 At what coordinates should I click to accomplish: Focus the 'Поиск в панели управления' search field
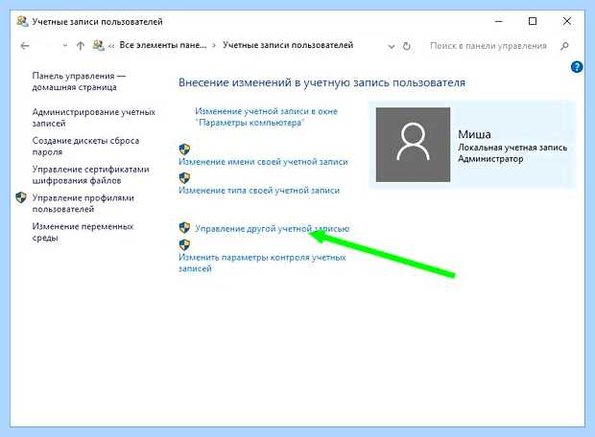[488, 46]
